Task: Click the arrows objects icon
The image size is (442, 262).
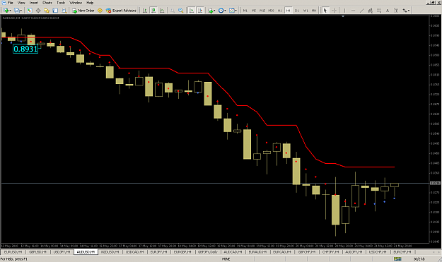Action: tap(405, 11)
